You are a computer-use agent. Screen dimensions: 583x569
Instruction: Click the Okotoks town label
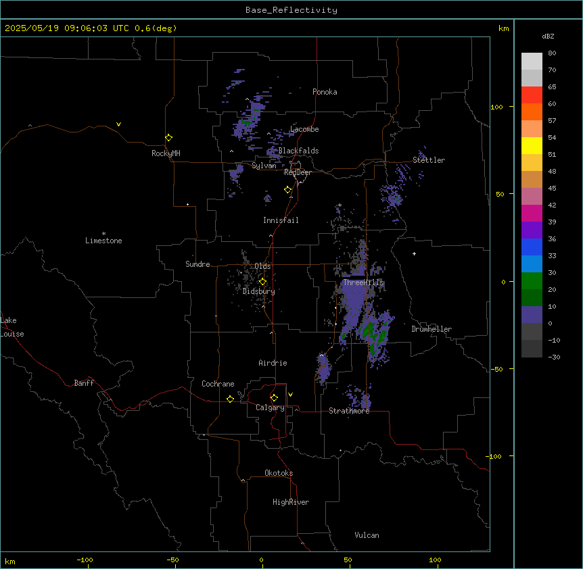(x=279, y=473)
